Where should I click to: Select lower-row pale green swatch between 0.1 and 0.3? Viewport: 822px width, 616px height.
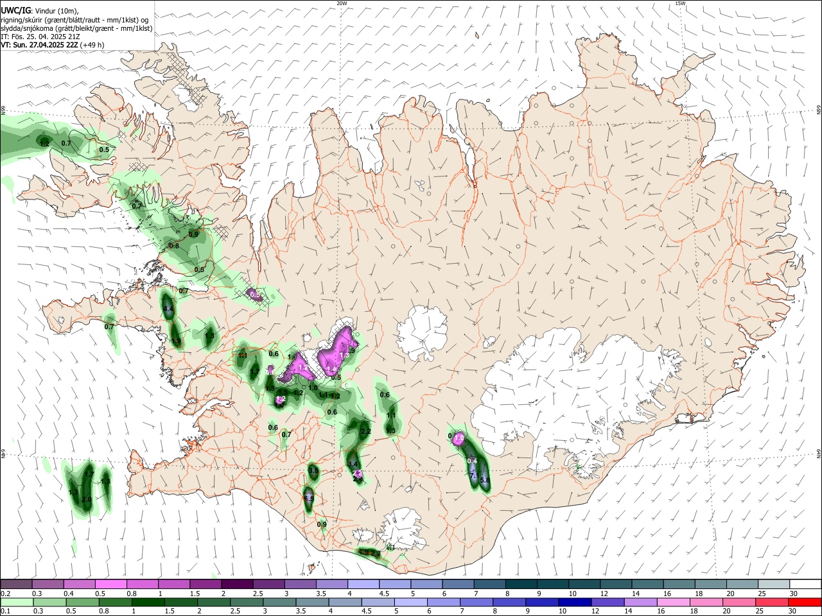[x=16, y=602]
